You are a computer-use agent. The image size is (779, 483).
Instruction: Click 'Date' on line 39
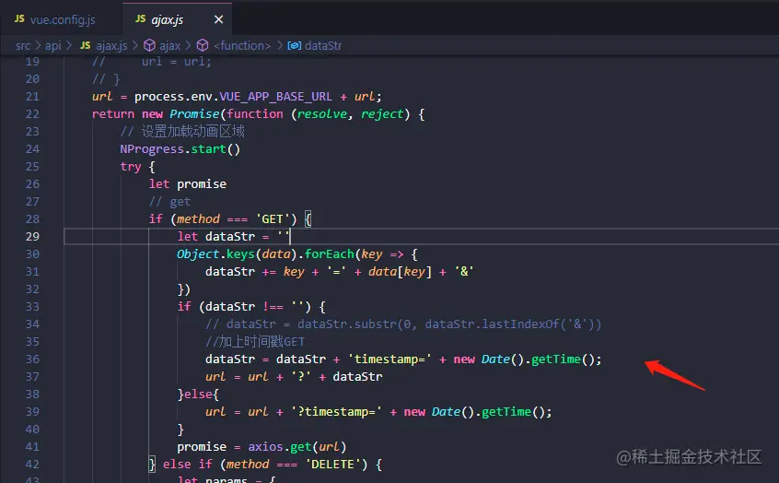446,412
